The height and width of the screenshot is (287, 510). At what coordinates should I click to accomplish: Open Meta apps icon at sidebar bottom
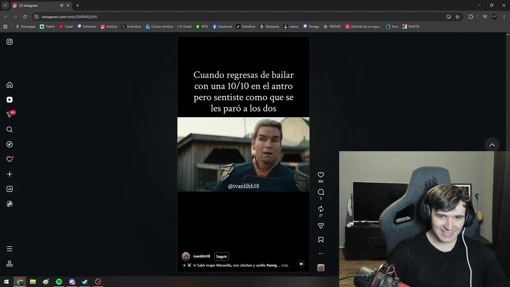click(x=10, y=264)
